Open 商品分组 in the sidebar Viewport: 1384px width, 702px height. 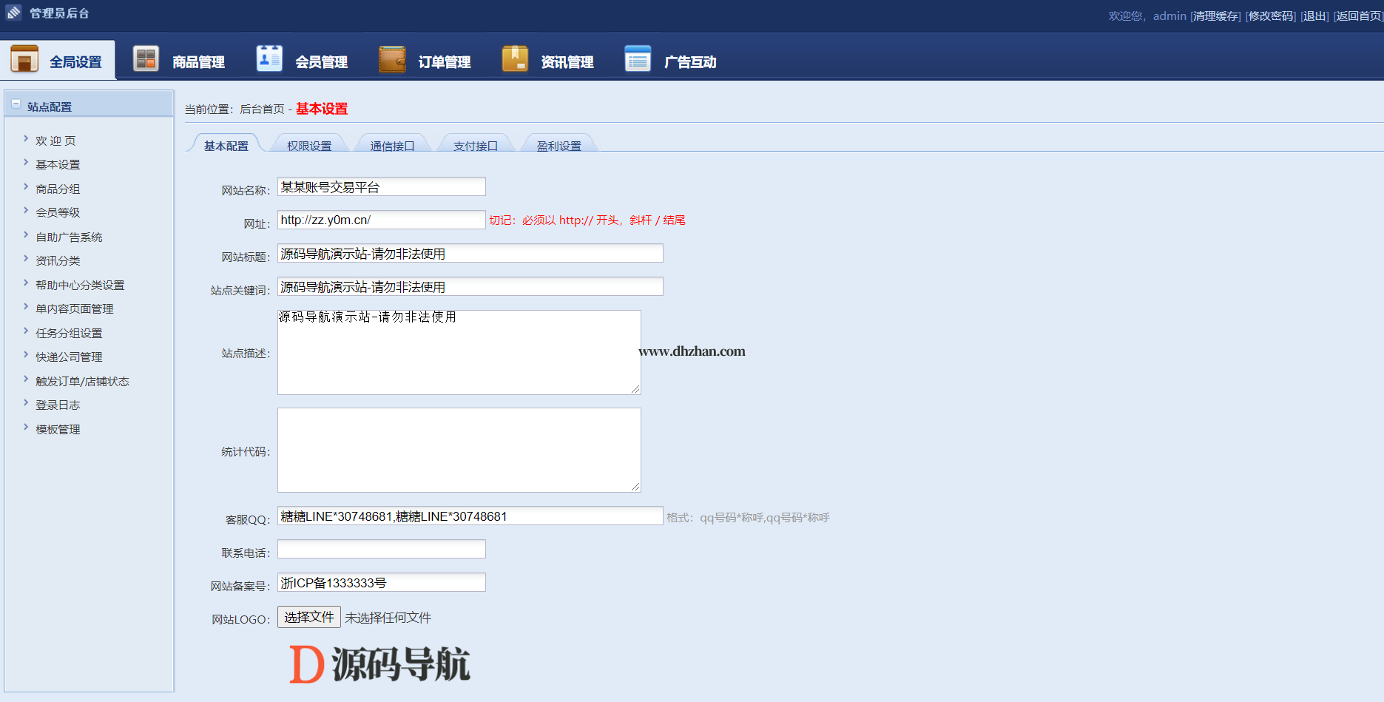[58, 189]
